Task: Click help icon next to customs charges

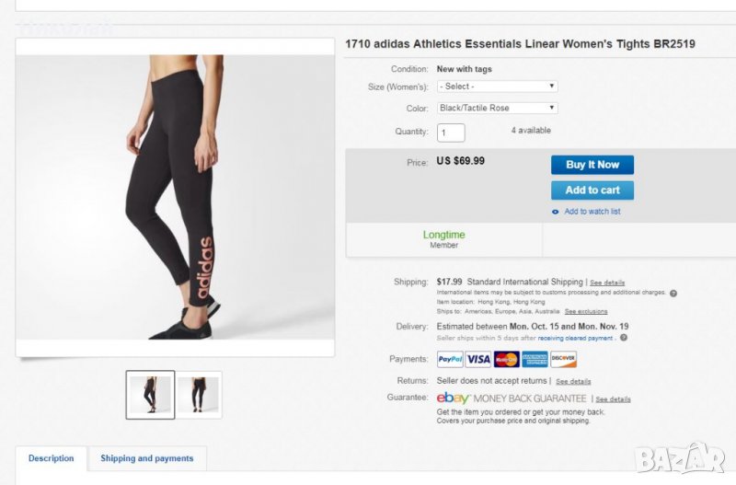Action: [x=673, y=293]
